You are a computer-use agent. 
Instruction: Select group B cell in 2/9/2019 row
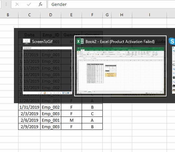tap(92, 127)
